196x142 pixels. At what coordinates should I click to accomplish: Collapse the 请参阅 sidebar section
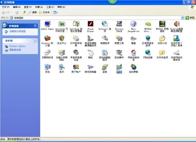[x=35, y=40]
